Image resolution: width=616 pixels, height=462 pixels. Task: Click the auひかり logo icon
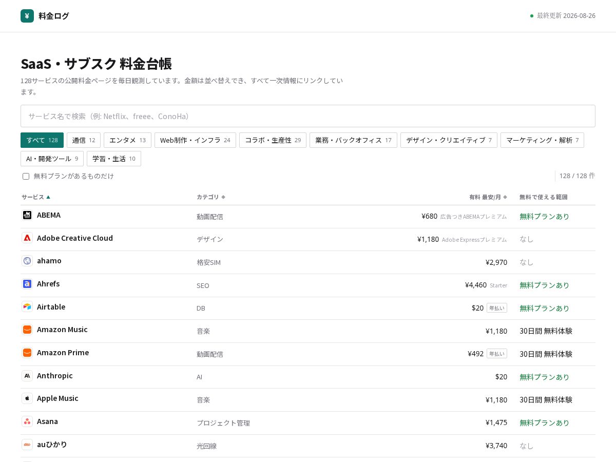point(27,445)
